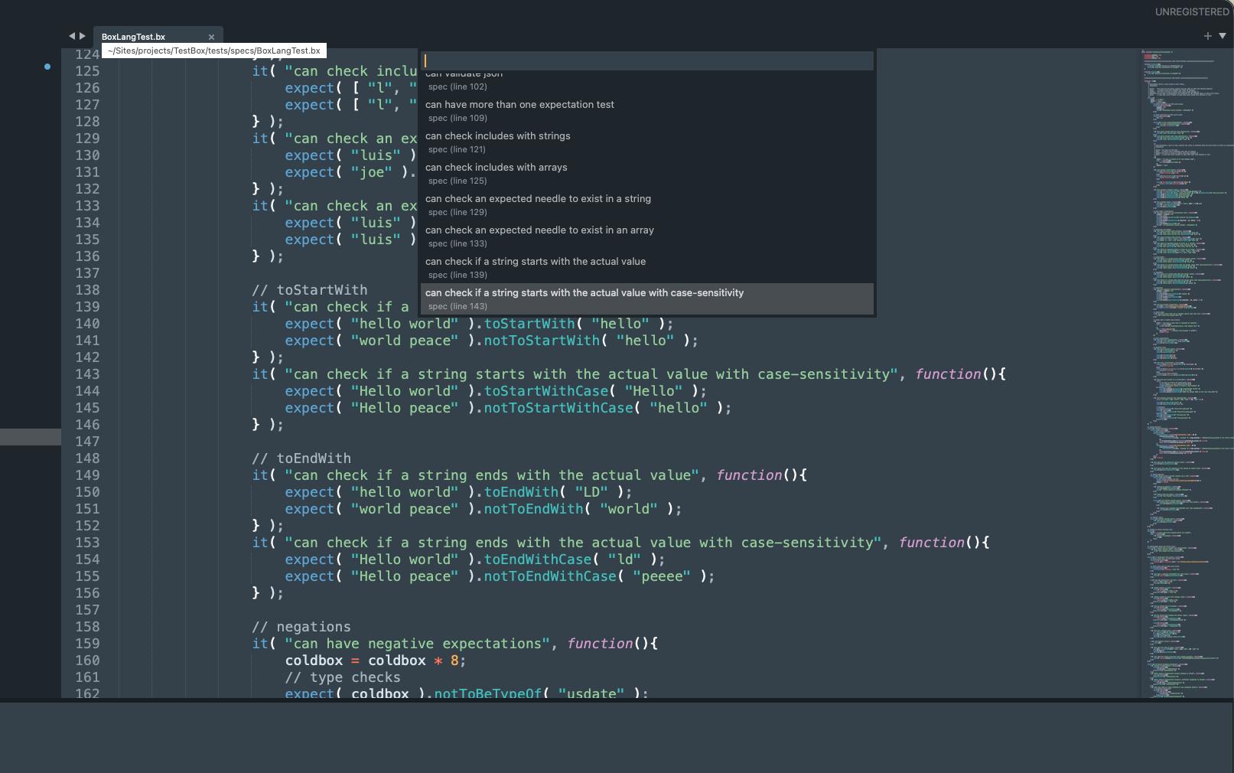Click the "// negations" comment
This screenshot has height=773, width=1234.
pyautogui.click(x=301, y=627)
